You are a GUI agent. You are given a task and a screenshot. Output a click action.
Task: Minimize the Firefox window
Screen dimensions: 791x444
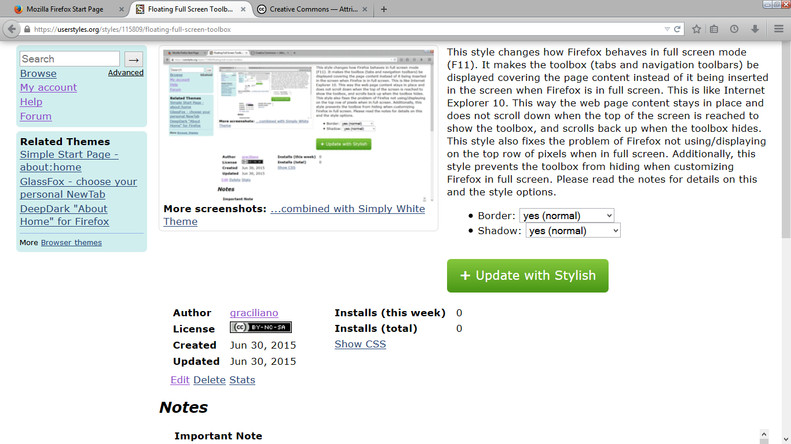[x=767, y=4]
